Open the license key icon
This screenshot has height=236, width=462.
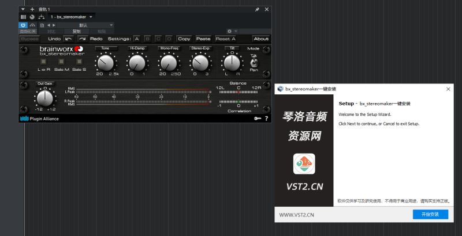[257, 118]
